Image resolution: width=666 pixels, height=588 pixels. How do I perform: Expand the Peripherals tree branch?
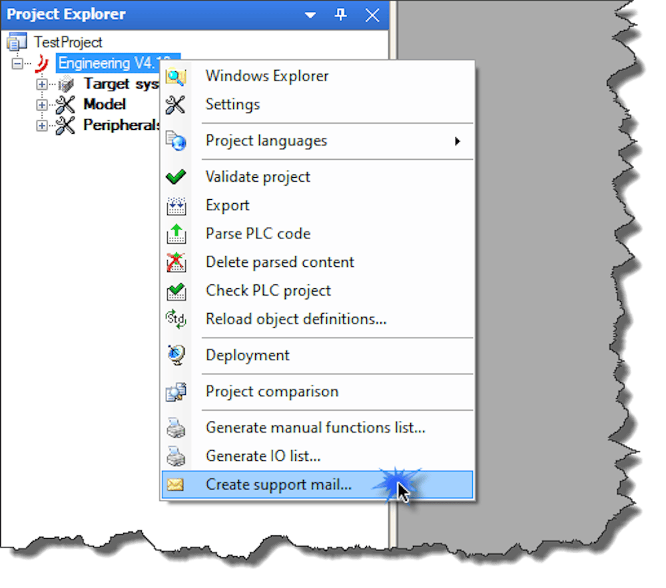point(41,125)
